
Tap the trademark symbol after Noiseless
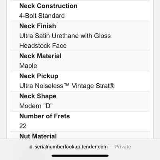pyautogui.click(x=66, y=84)
